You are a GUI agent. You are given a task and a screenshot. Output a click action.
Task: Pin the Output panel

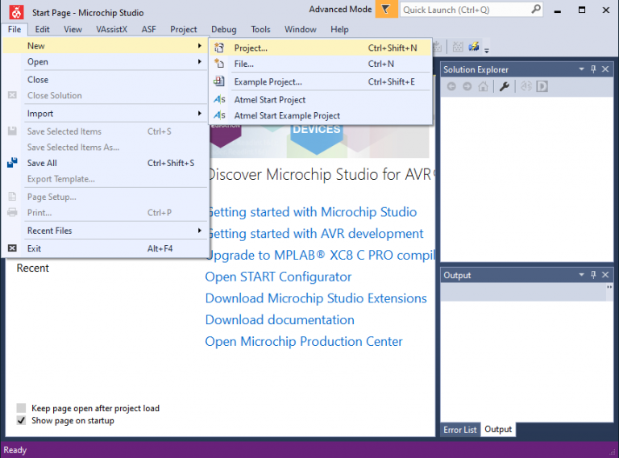pos(594,275)
